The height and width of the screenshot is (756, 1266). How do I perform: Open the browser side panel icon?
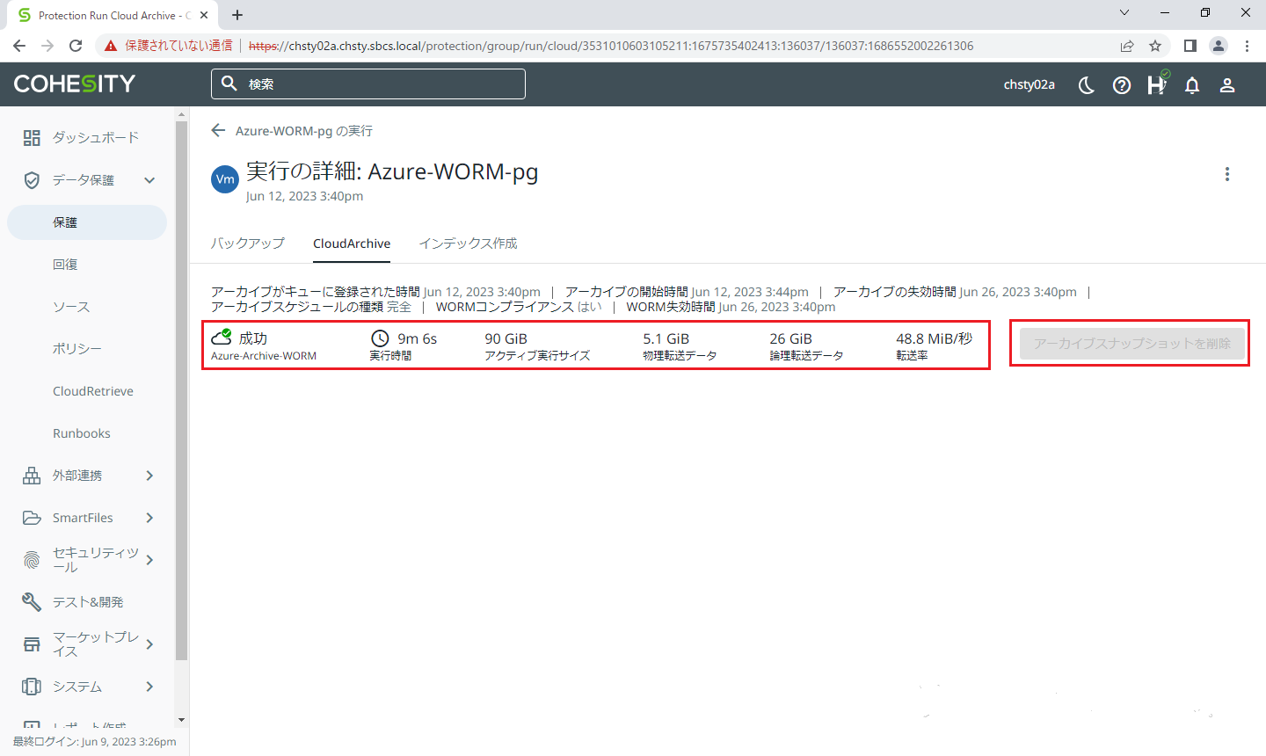point(1190,46)
